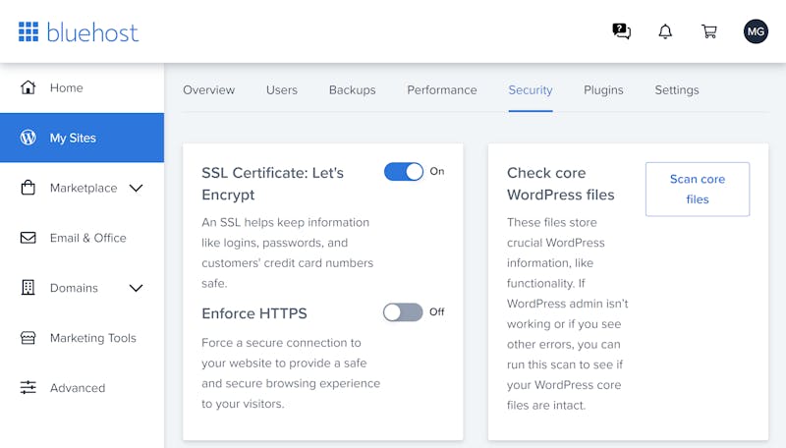Click the Domains building icon
The height and width of the screenshot is (448, 786).
(x=28, y=288)
